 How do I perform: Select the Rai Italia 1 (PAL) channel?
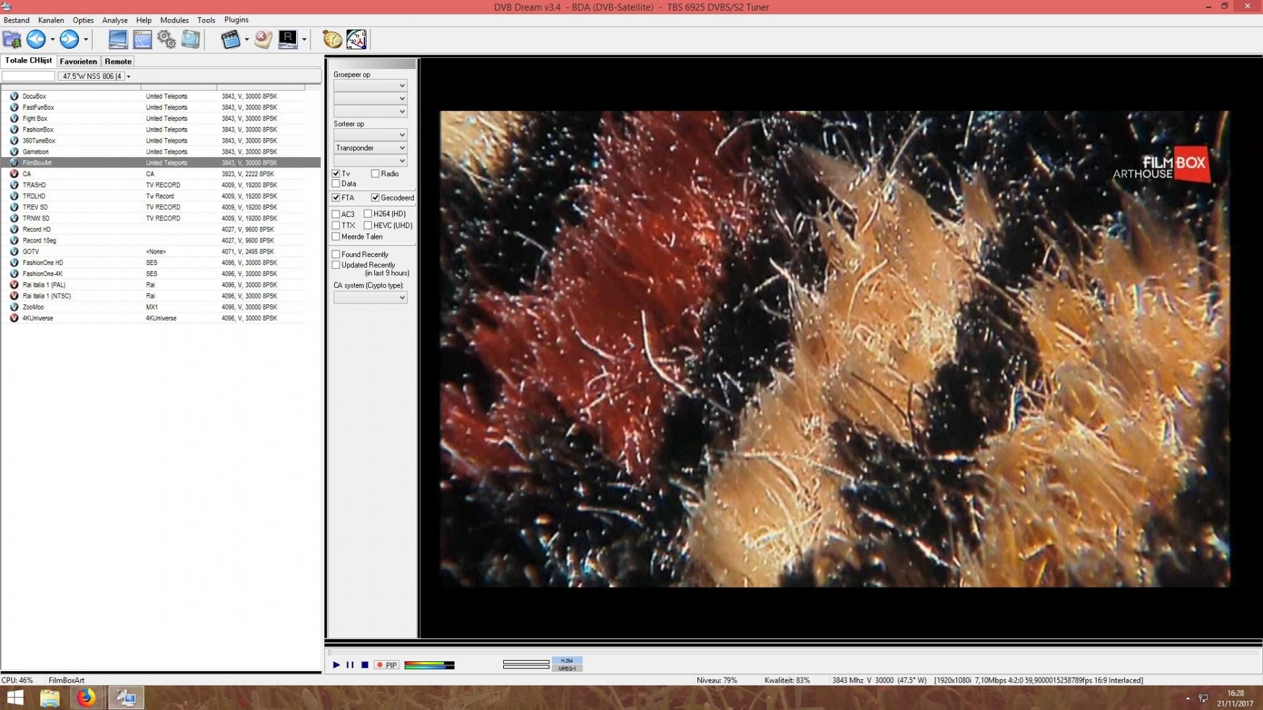tap(45, 285)
